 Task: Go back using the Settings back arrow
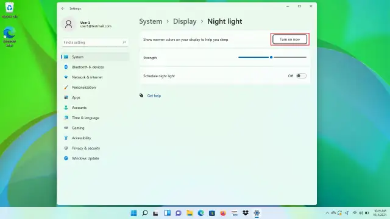coord(63,9)
